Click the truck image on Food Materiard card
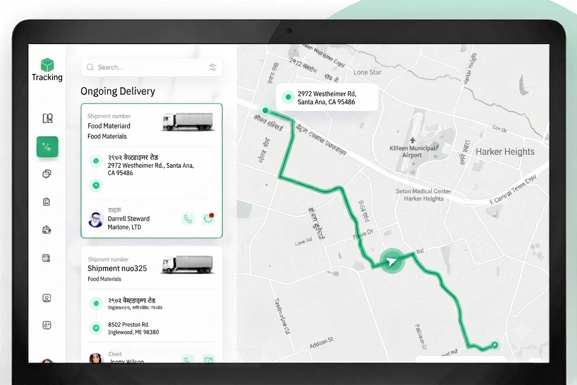The image size is (577, 385). click(188, 122)
